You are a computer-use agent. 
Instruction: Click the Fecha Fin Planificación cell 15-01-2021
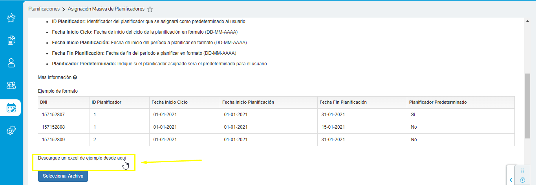(333, 127)
